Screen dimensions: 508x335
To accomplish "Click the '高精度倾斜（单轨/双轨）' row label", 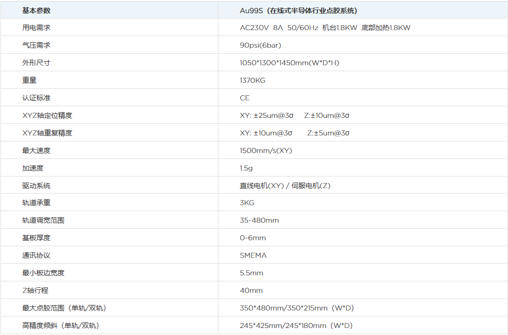I will (x=61, y=325).
